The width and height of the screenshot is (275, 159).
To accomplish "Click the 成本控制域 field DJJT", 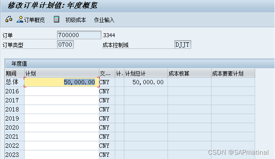I will coord(183,45).
